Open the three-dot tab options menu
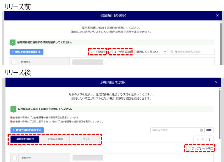Screen dimensions: 224x162 (209, 139)
